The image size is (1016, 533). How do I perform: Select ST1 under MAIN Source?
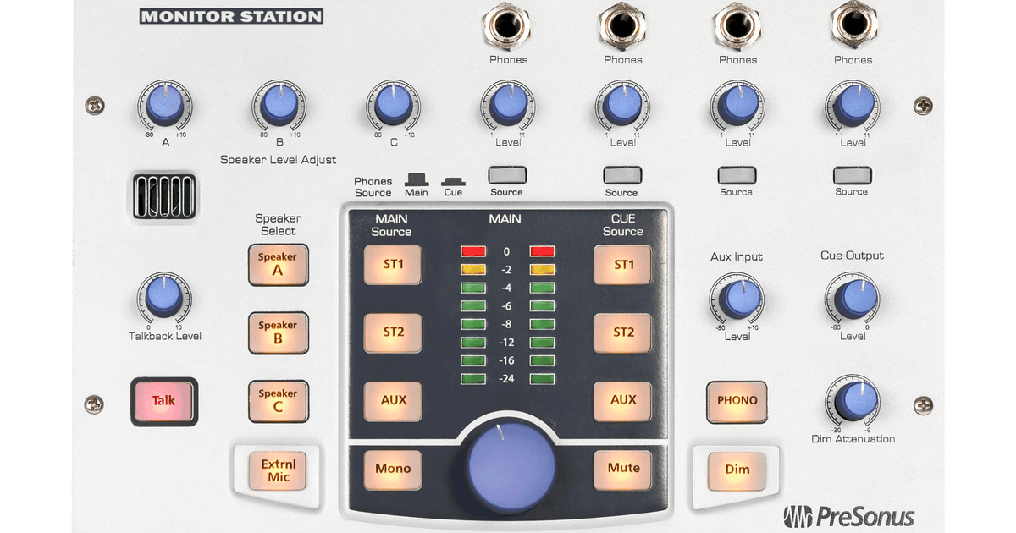click(394, 265)
